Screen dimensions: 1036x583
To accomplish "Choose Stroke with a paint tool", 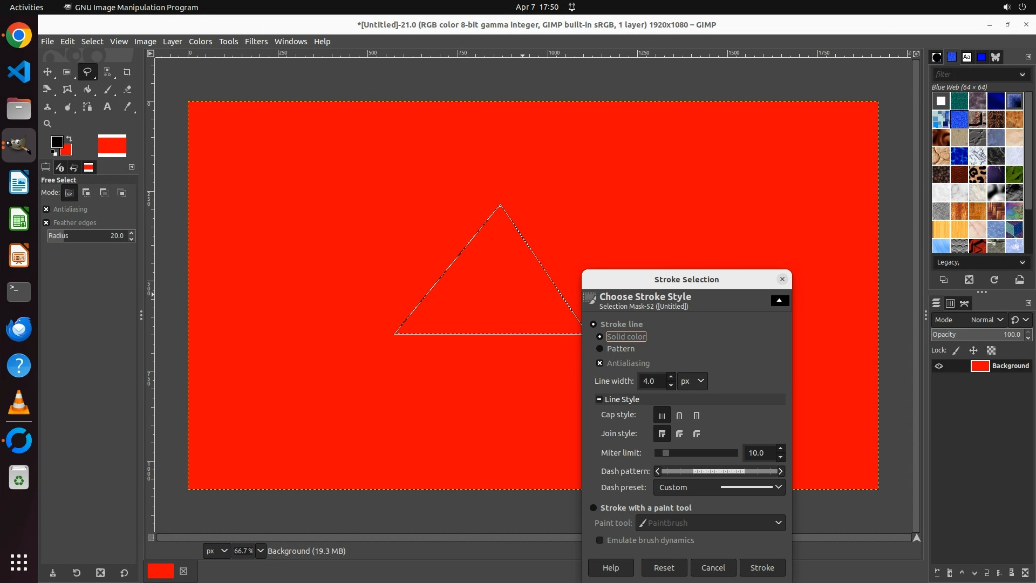I will [x=594, y=508].
